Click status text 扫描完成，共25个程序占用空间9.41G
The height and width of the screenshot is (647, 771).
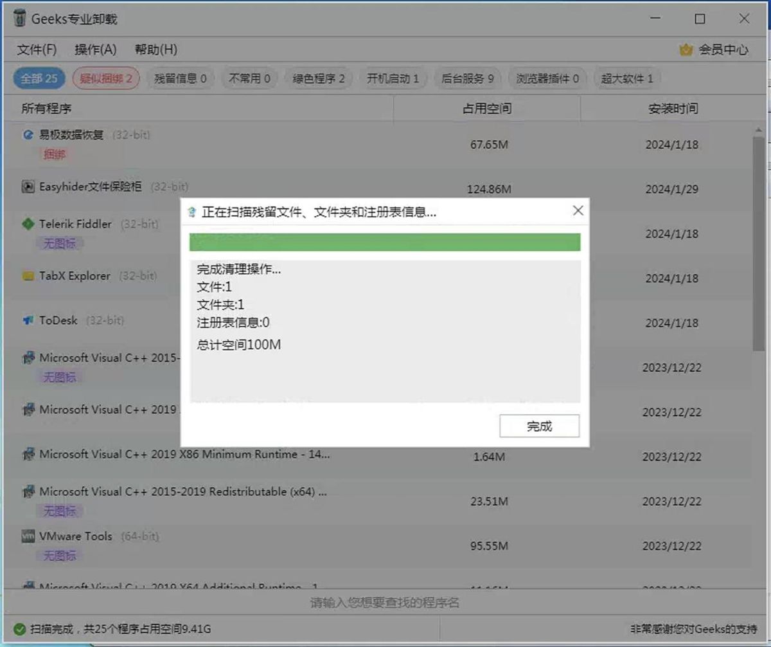[x=121, y=628]
